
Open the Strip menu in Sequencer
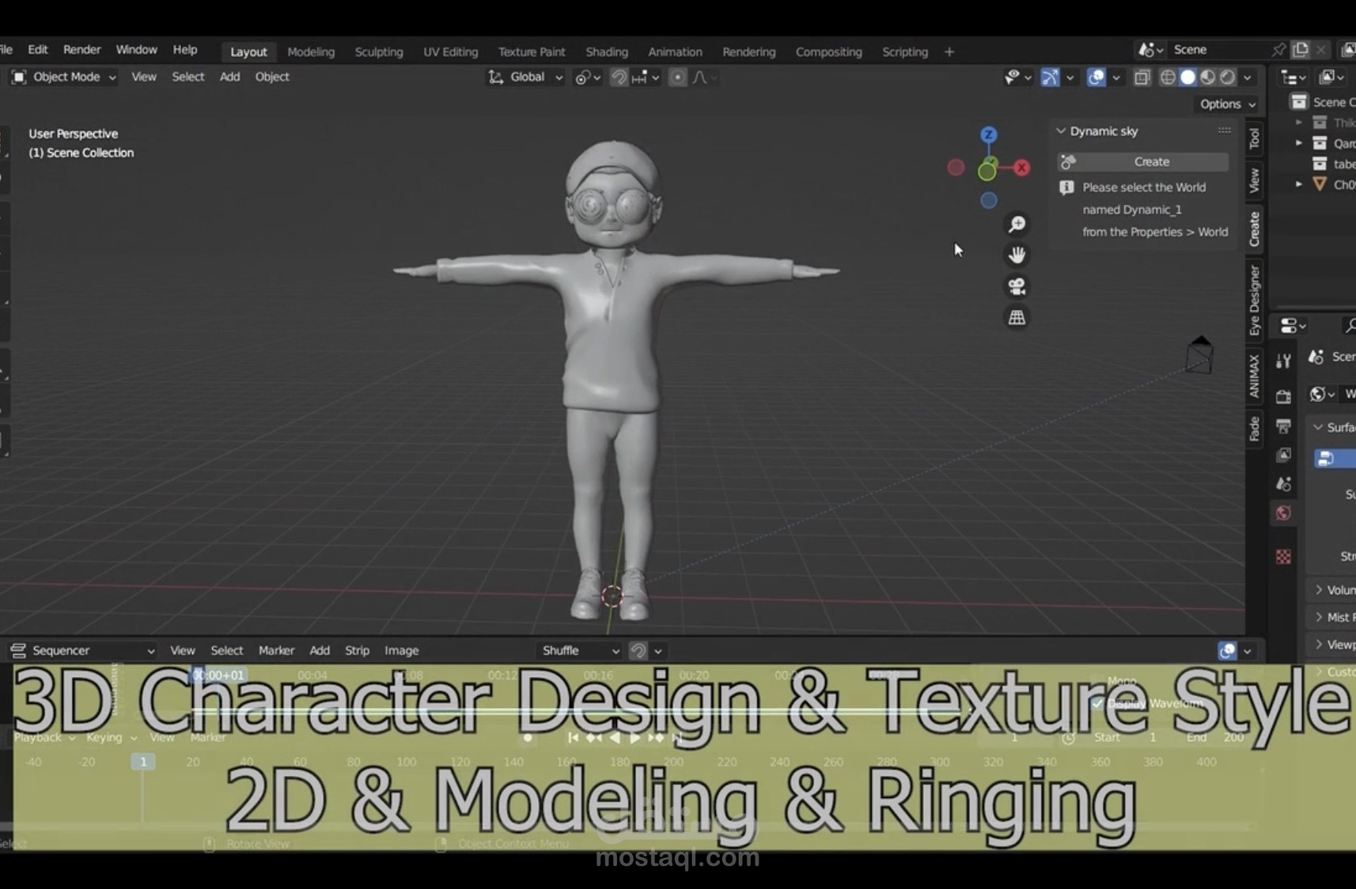[x=357, y=650]
